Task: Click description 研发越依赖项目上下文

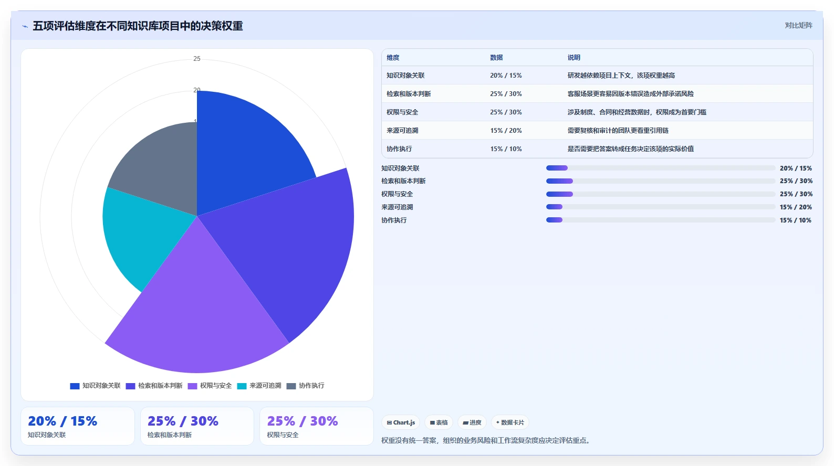Action: click(621, 76)
